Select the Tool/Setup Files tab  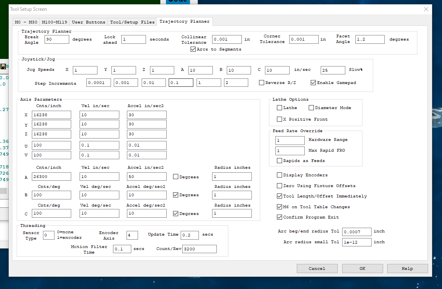tap(132, 22)
